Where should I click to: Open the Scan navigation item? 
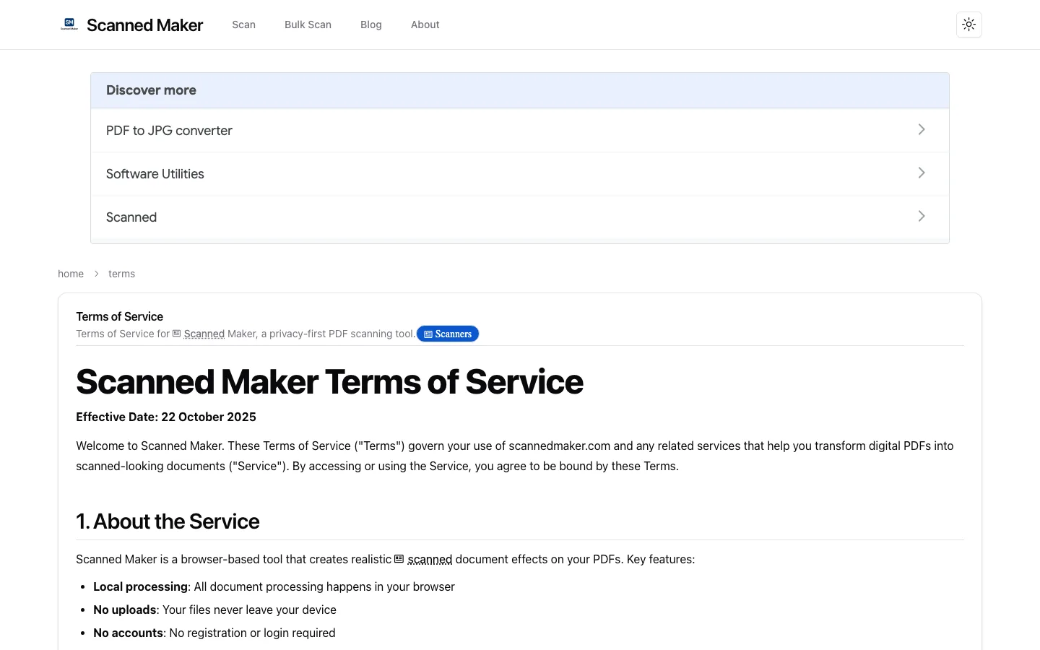pyautogui.click(x=243, y=25)
